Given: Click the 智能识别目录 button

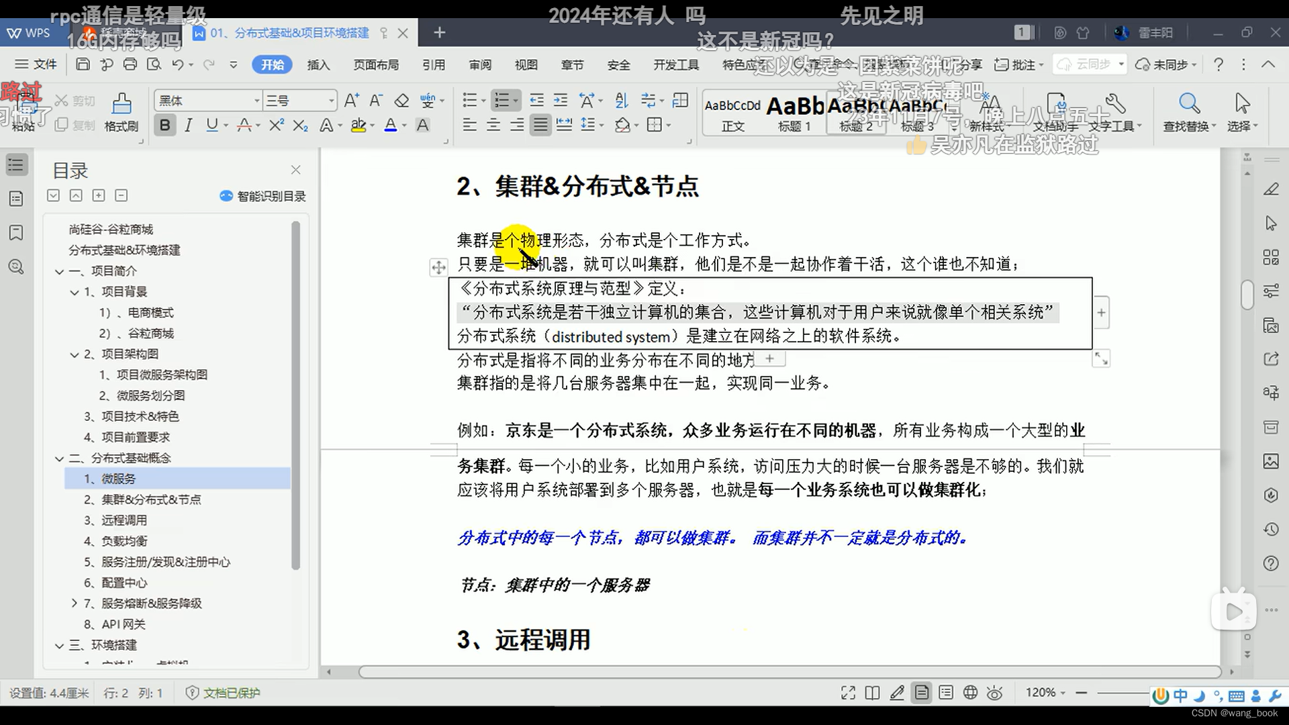Looking at the screenshot, I should coord(262,196).
